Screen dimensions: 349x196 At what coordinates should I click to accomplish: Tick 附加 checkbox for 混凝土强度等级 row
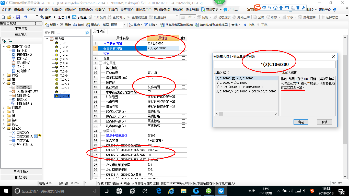[x=183, y=136]
